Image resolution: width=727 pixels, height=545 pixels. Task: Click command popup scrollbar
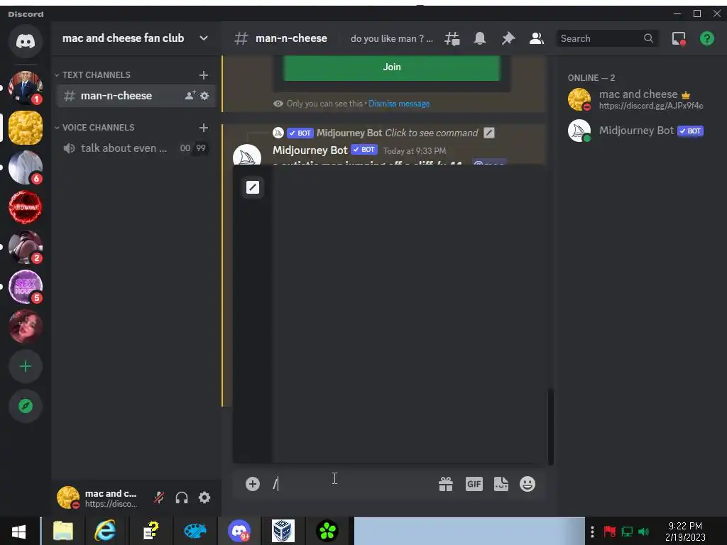click(x=550, y=426)
